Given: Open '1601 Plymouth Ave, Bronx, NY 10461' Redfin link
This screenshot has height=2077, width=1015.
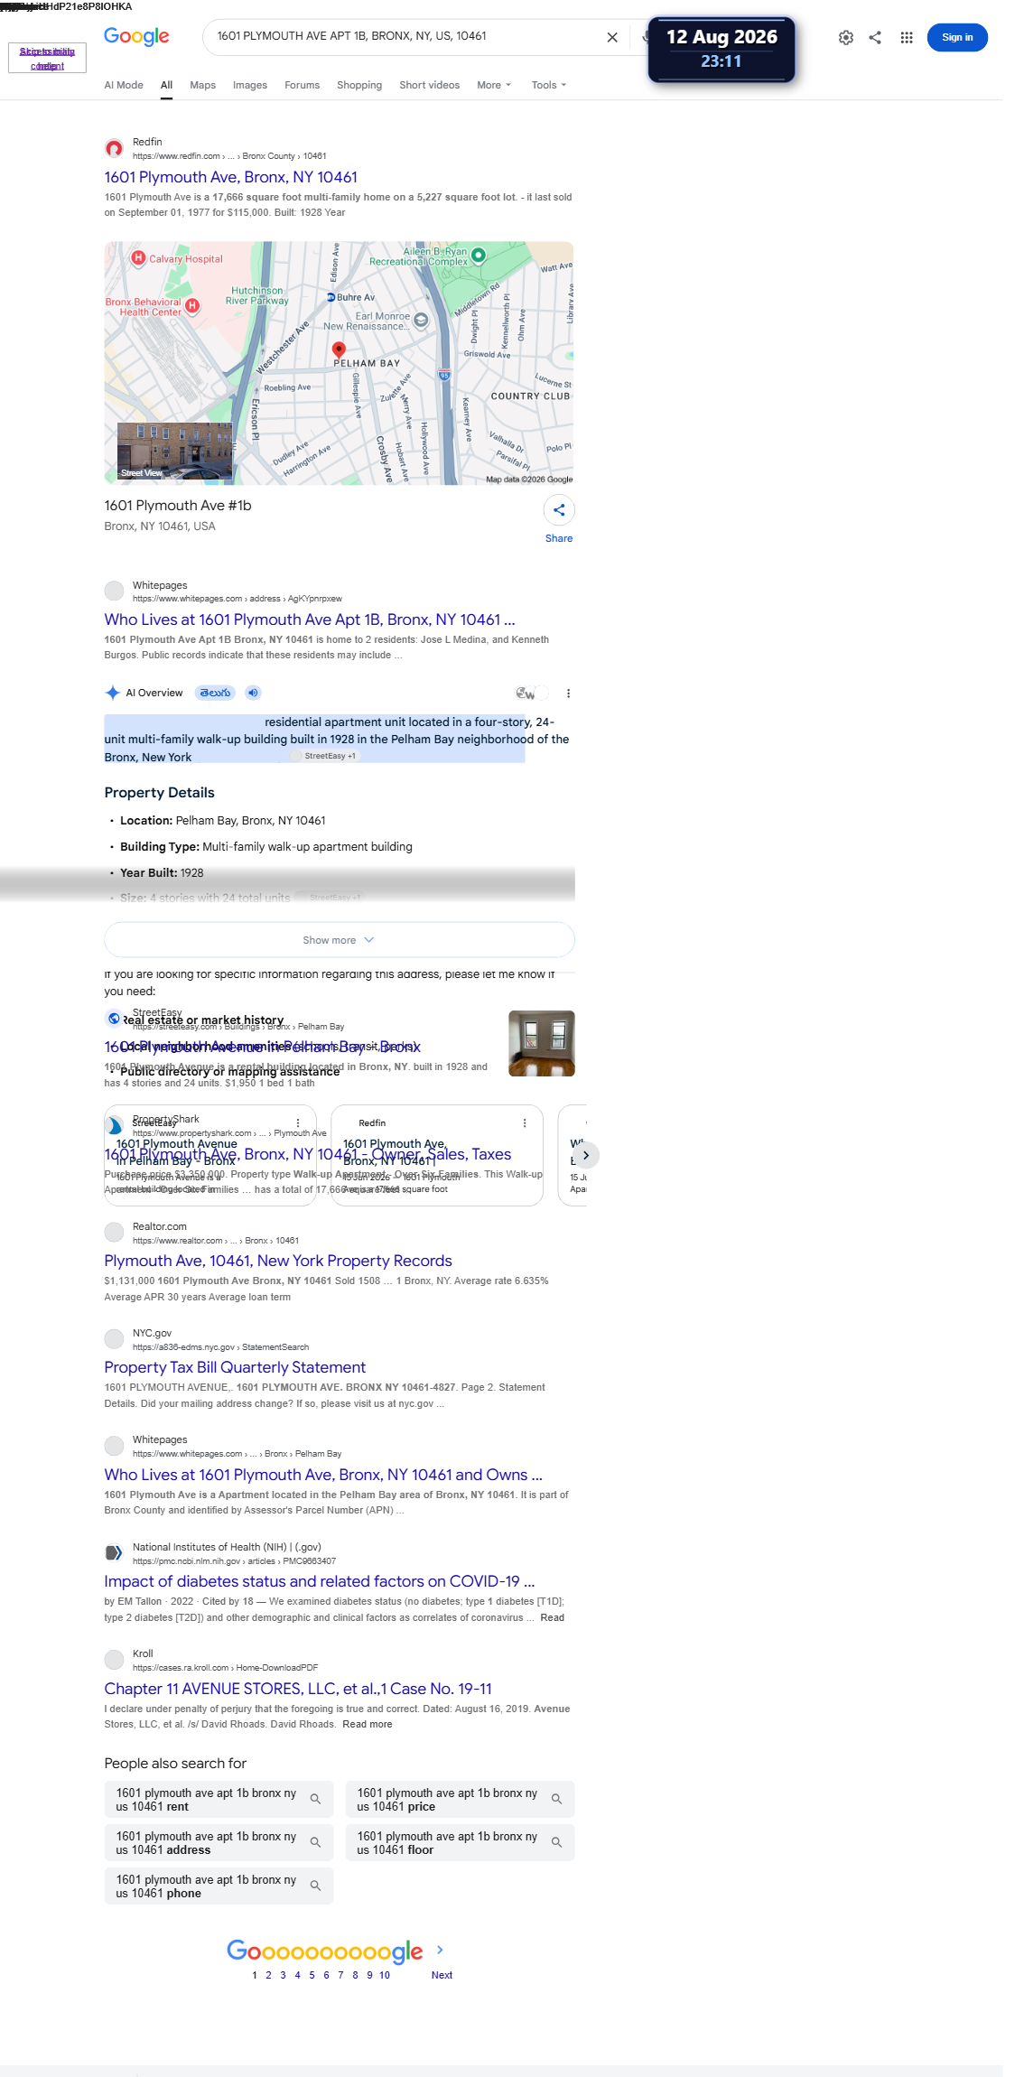Looking at the screenshot, I should (x=230, y=177).
